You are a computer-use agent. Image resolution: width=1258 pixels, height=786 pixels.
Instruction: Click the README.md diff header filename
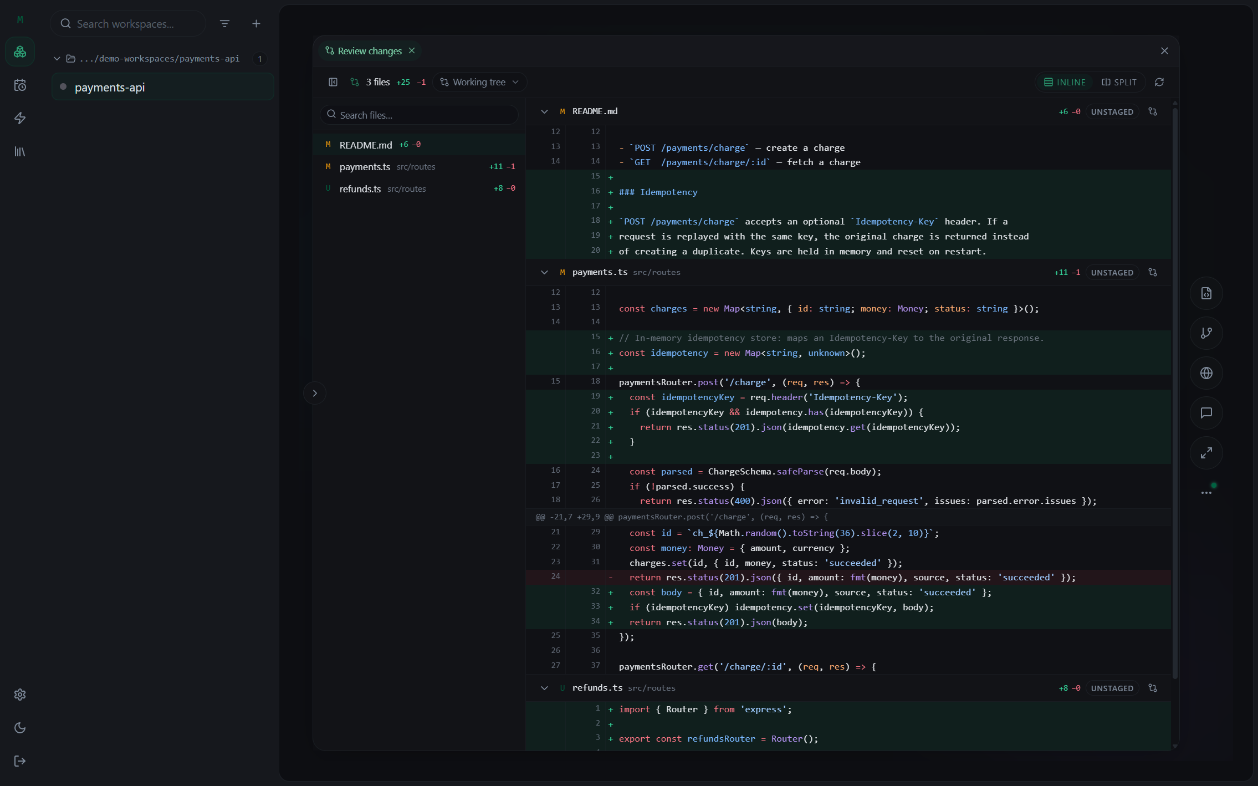[595, 111]
